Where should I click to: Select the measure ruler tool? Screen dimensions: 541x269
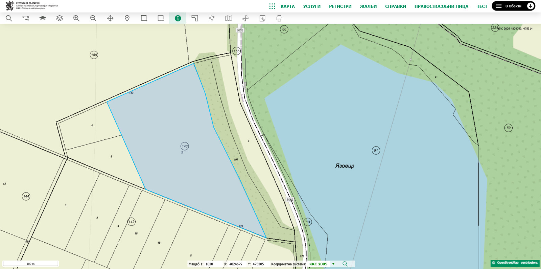coord(195,18)
